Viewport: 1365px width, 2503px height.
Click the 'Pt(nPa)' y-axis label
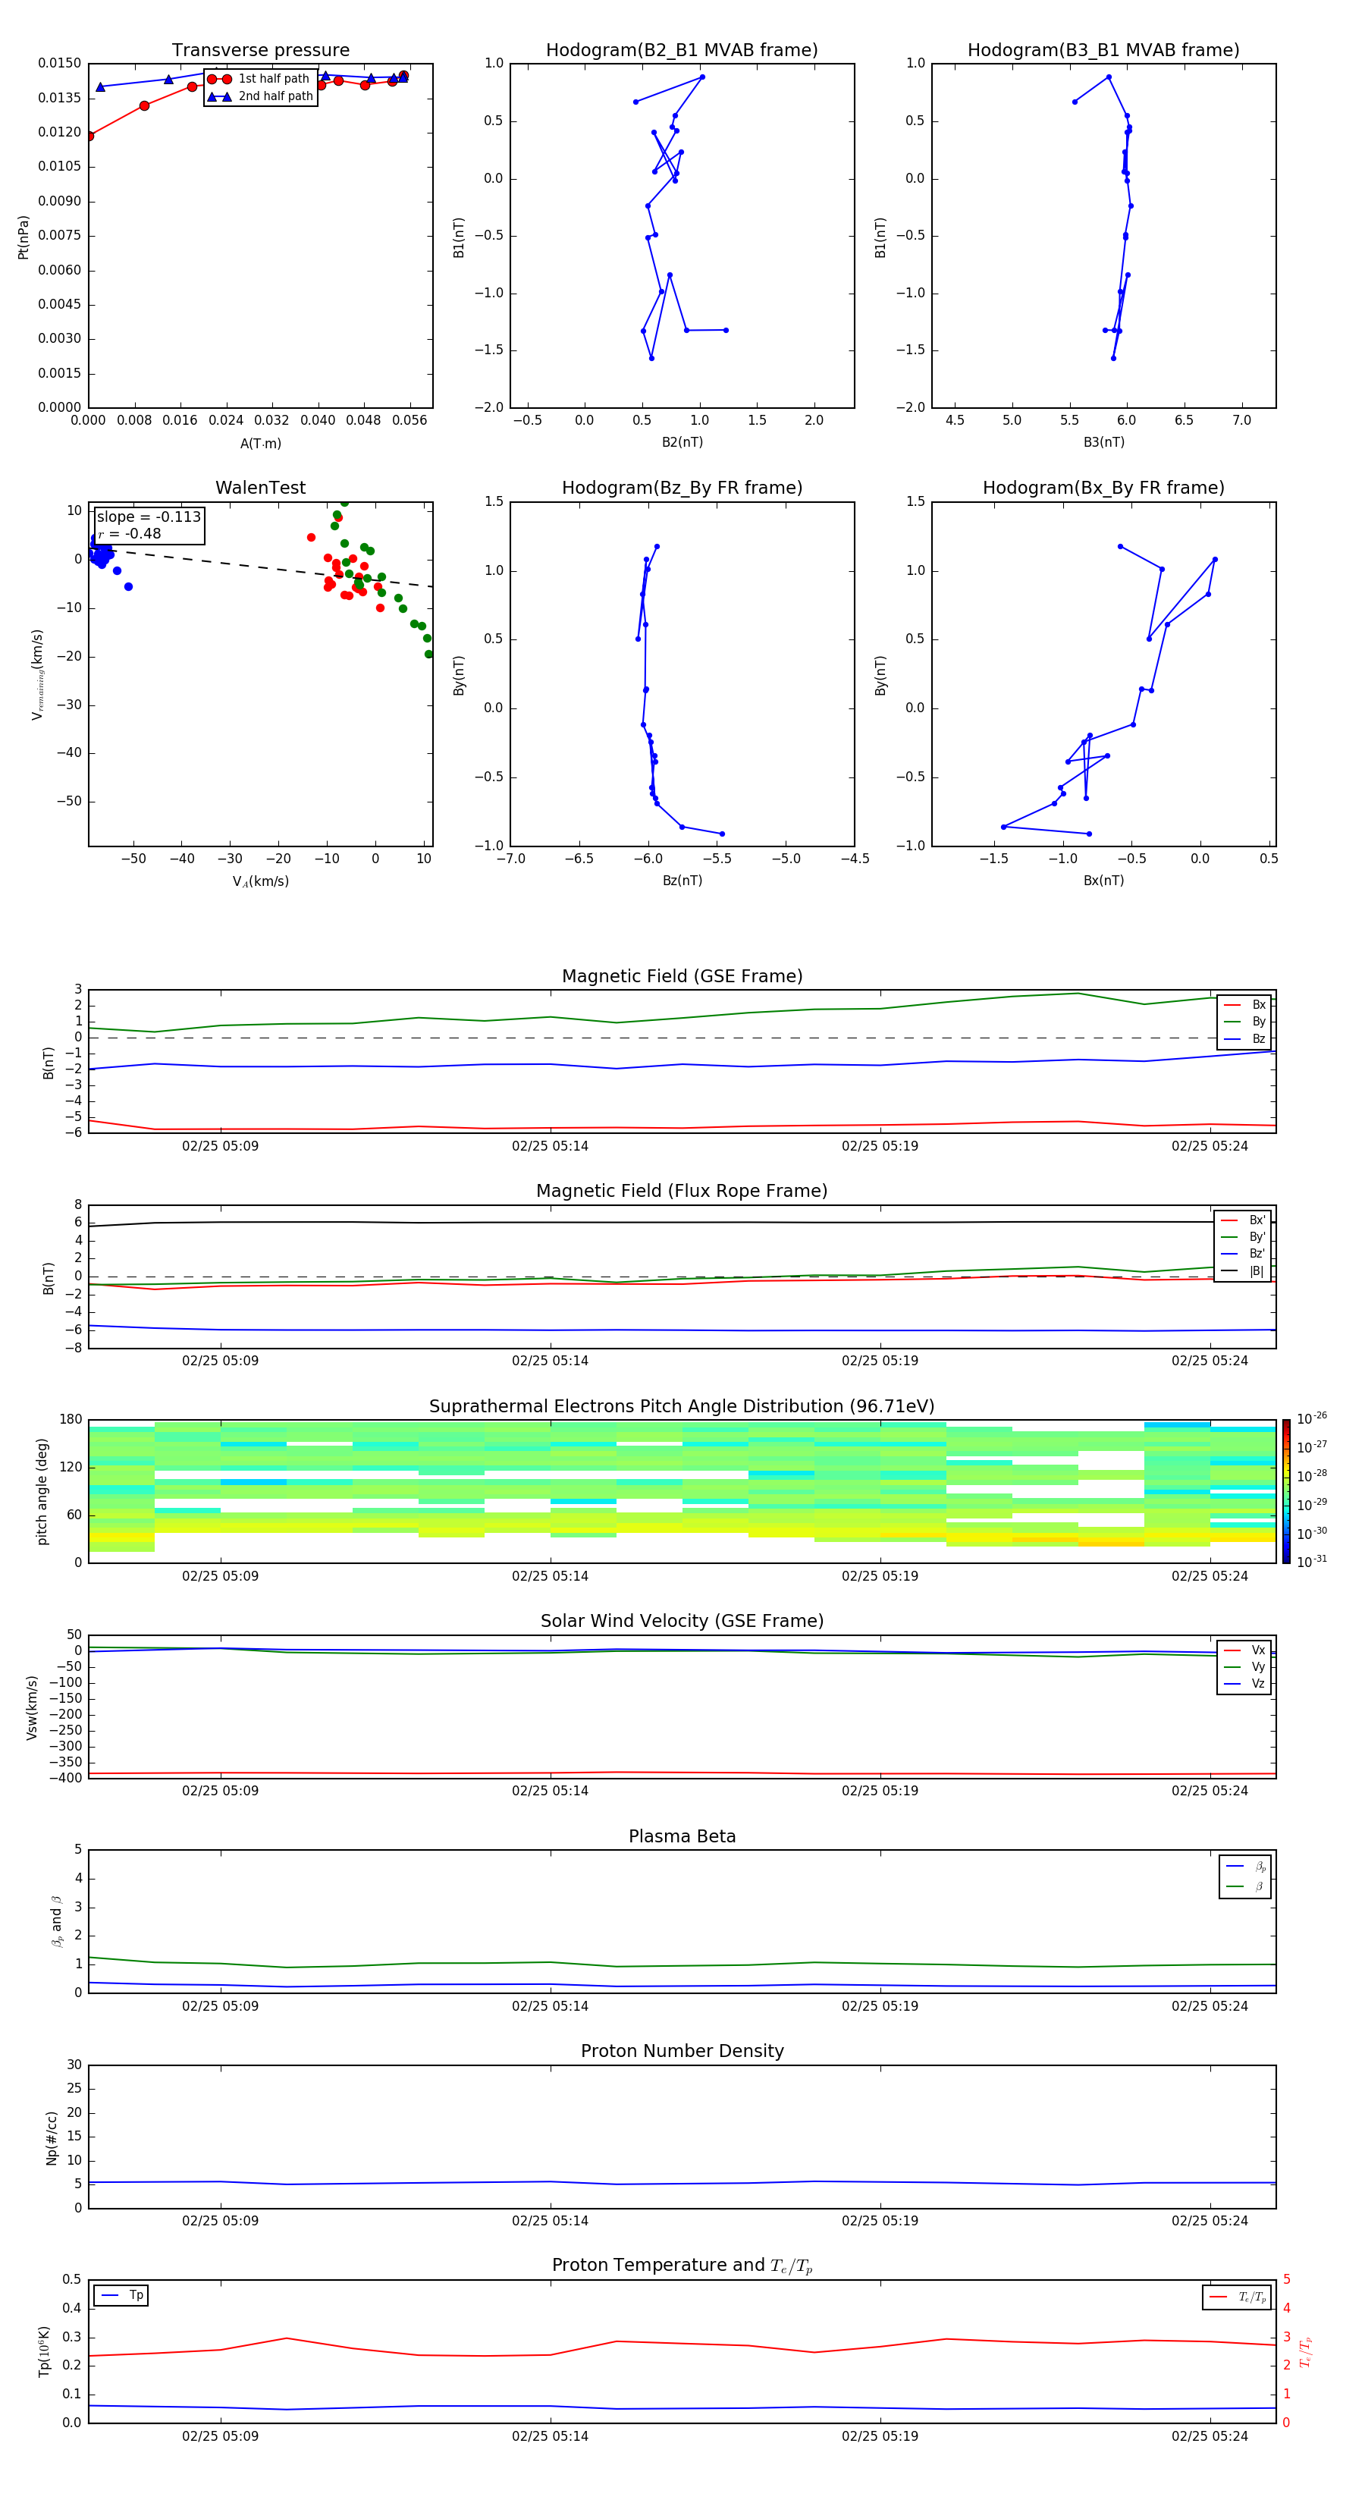[24, 237]
